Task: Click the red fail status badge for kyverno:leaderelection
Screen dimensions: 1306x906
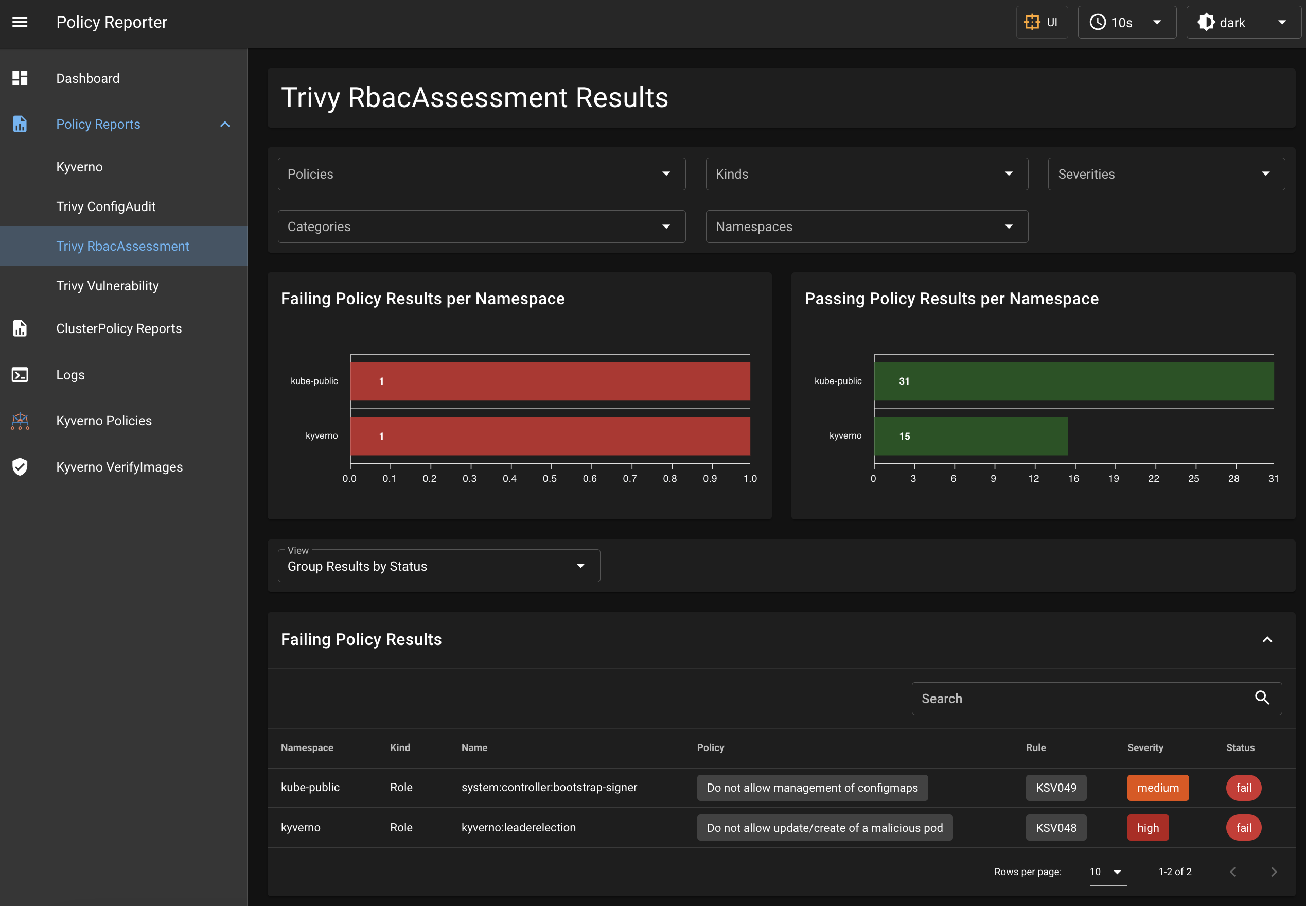Action: 1243,827
